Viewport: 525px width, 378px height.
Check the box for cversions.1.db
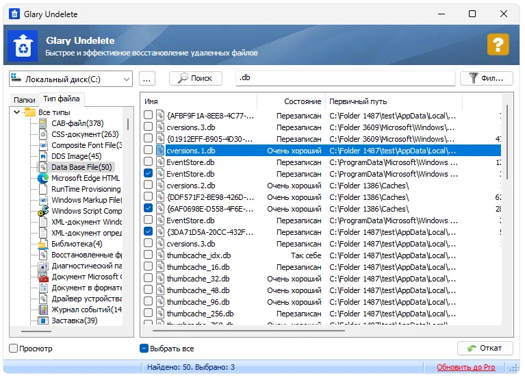(x=148, y=150)
